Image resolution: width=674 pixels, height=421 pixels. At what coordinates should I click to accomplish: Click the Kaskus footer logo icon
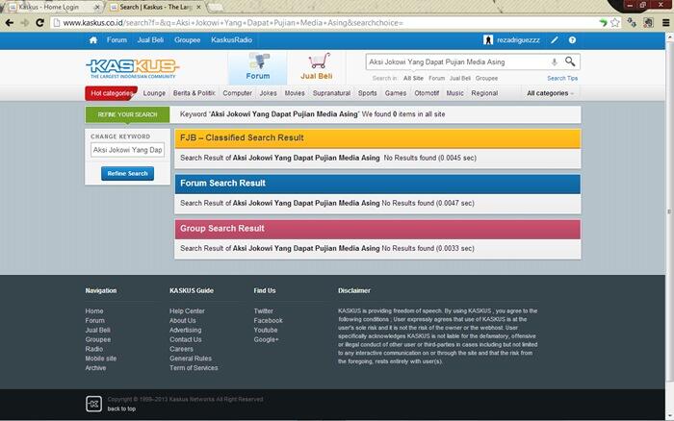(93, 404)
